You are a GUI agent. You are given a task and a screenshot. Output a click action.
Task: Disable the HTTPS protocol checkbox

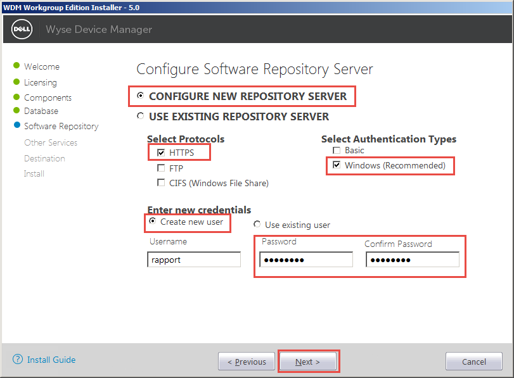pos(161,152)
